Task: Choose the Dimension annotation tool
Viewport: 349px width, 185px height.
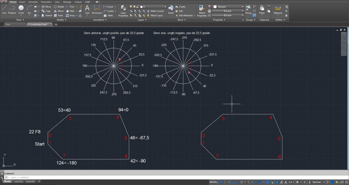Action: pos(97,10)
